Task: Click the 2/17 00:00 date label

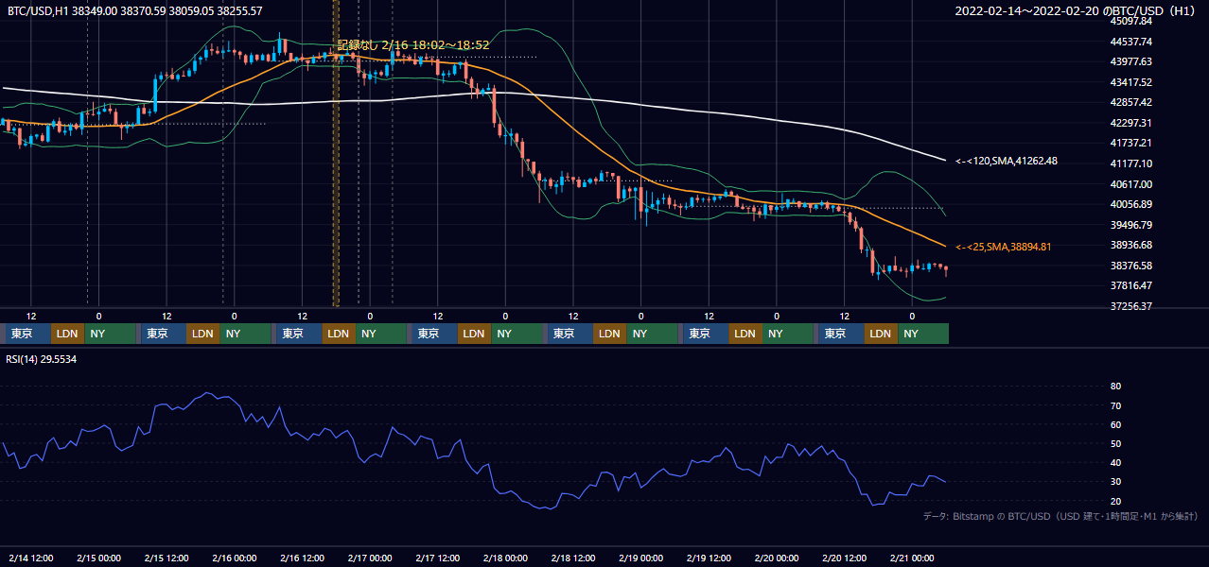Action: 370,558
